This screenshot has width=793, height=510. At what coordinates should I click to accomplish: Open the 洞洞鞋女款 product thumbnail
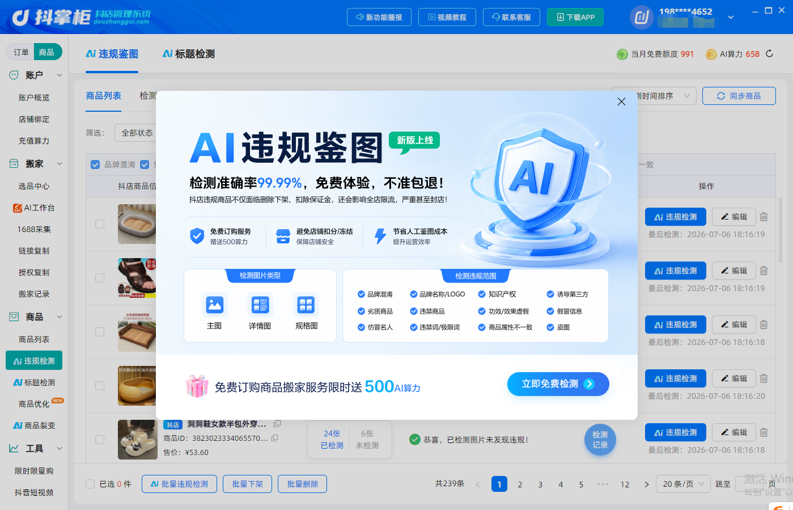coord(138,440)
